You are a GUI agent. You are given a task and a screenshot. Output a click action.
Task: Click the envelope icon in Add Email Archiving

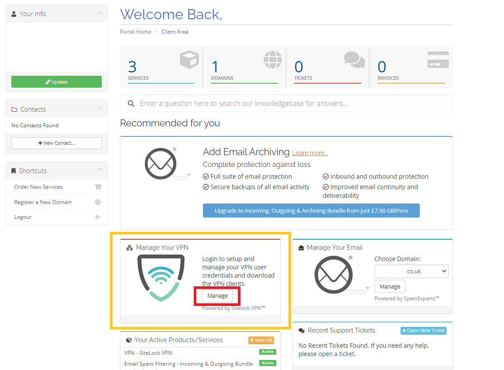coord(161,163)
